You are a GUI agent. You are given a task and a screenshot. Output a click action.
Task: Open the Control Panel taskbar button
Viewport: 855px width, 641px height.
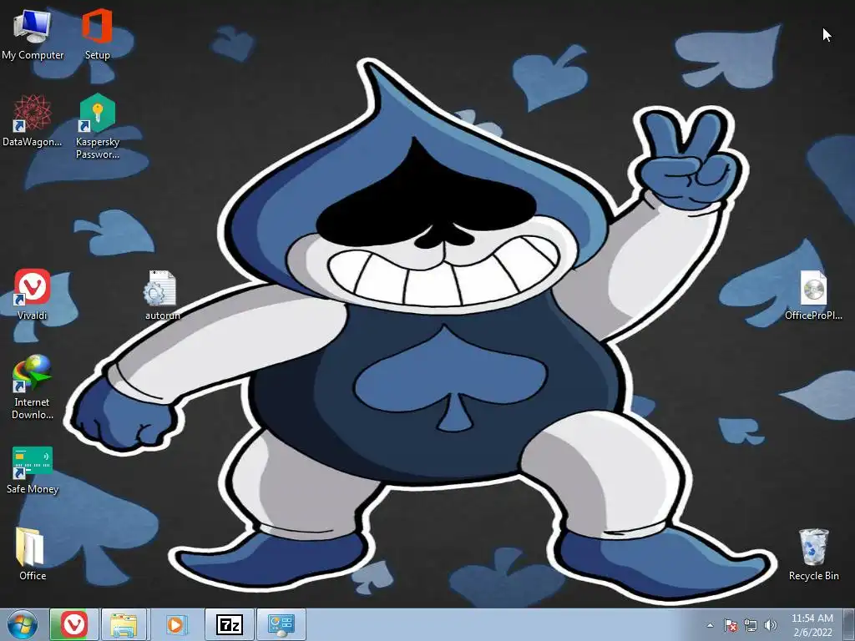(x=281, y=624)
